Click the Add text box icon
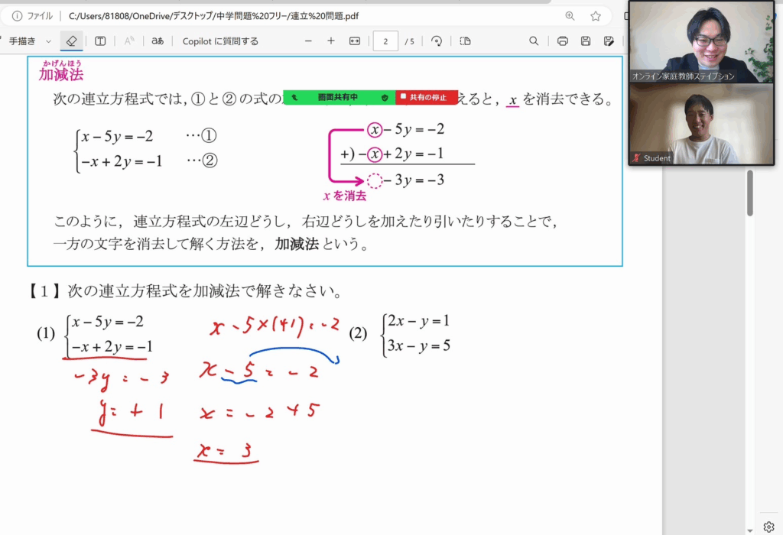 coord(100,41)
